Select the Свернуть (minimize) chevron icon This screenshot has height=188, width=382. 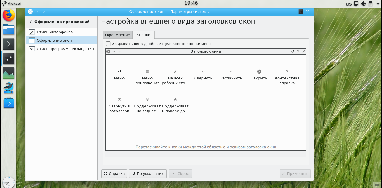click(203, 71)
